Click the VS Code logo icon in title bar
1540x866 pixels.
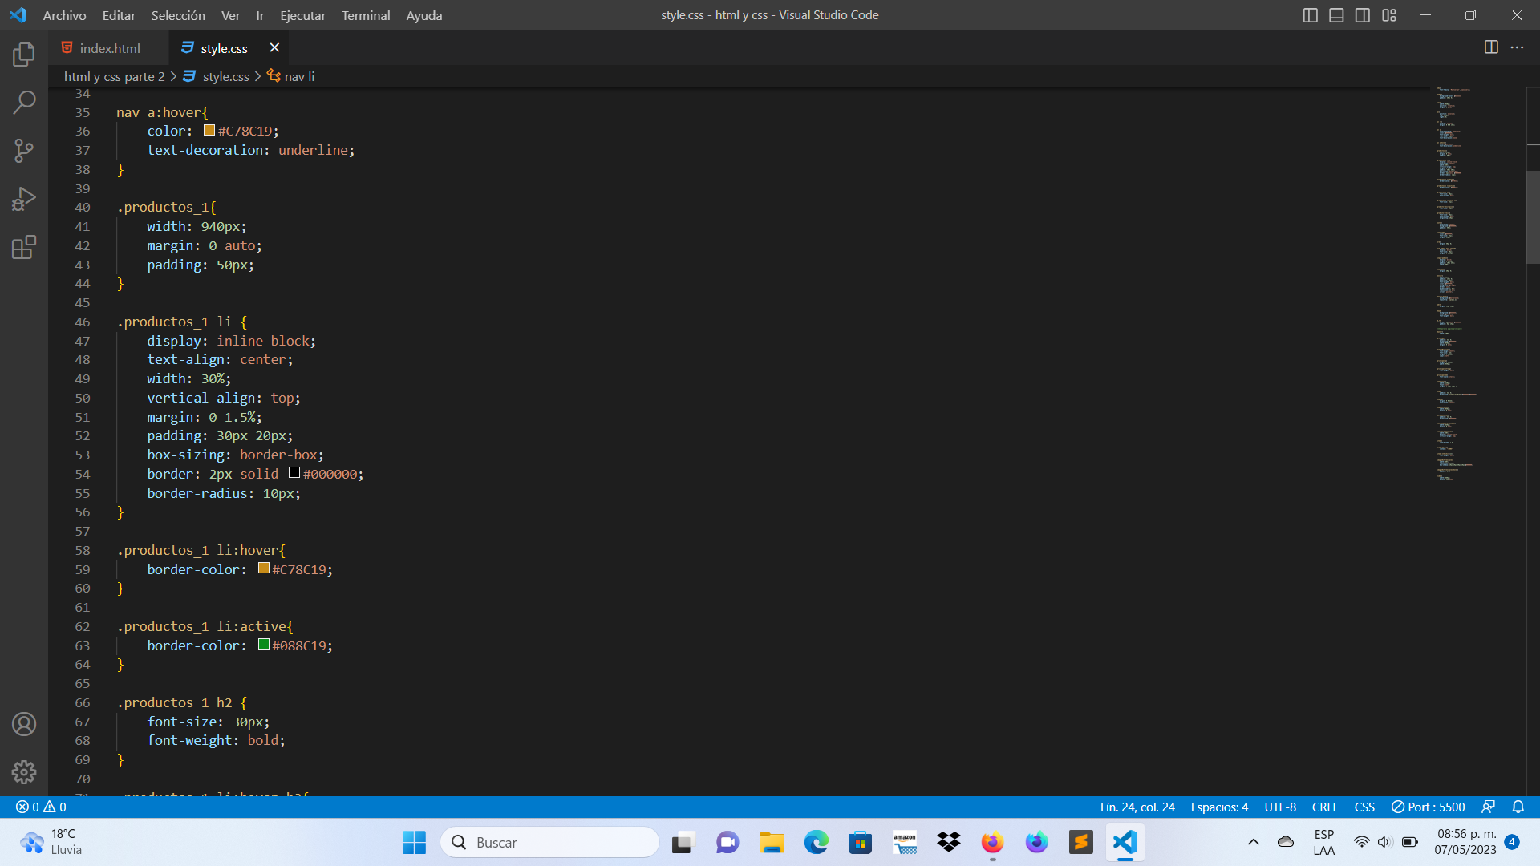pyautogui.click(x=18, y=15)
